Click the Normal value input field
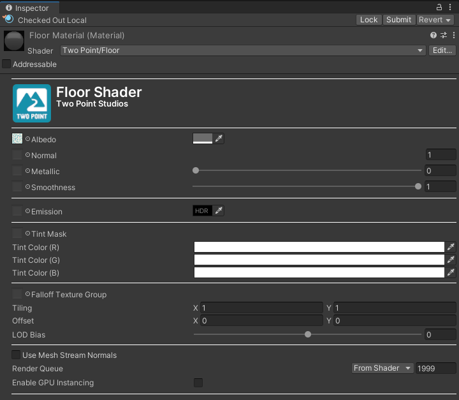Screen dimensions: 459x400 point(441,155)
